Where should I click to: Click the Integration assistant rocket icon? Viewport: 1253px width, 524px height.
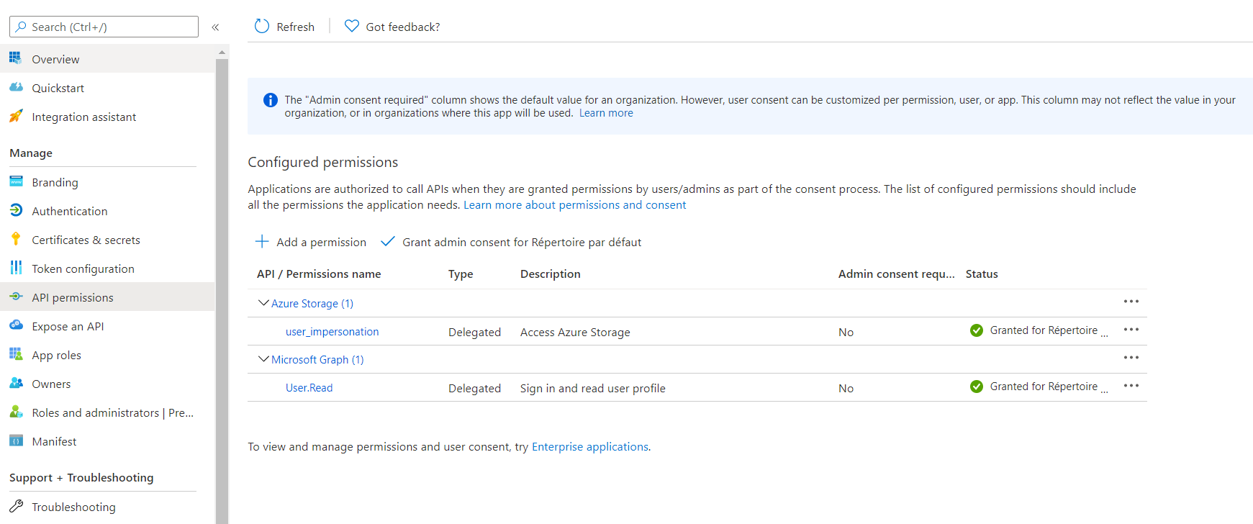pyautogui.click(x=16, y=116)
